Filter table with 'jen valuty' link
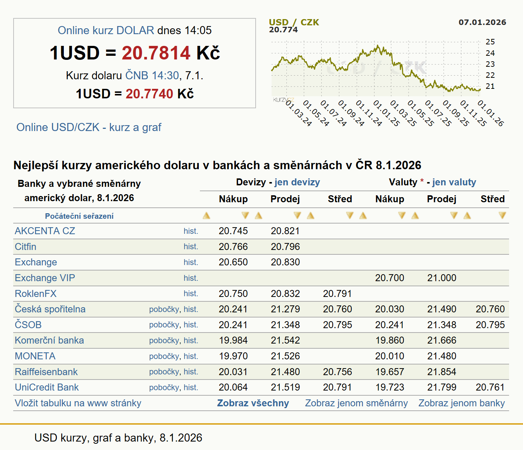Image resolution: width=523 pixels, height=450 pixels. pos(454,182)
